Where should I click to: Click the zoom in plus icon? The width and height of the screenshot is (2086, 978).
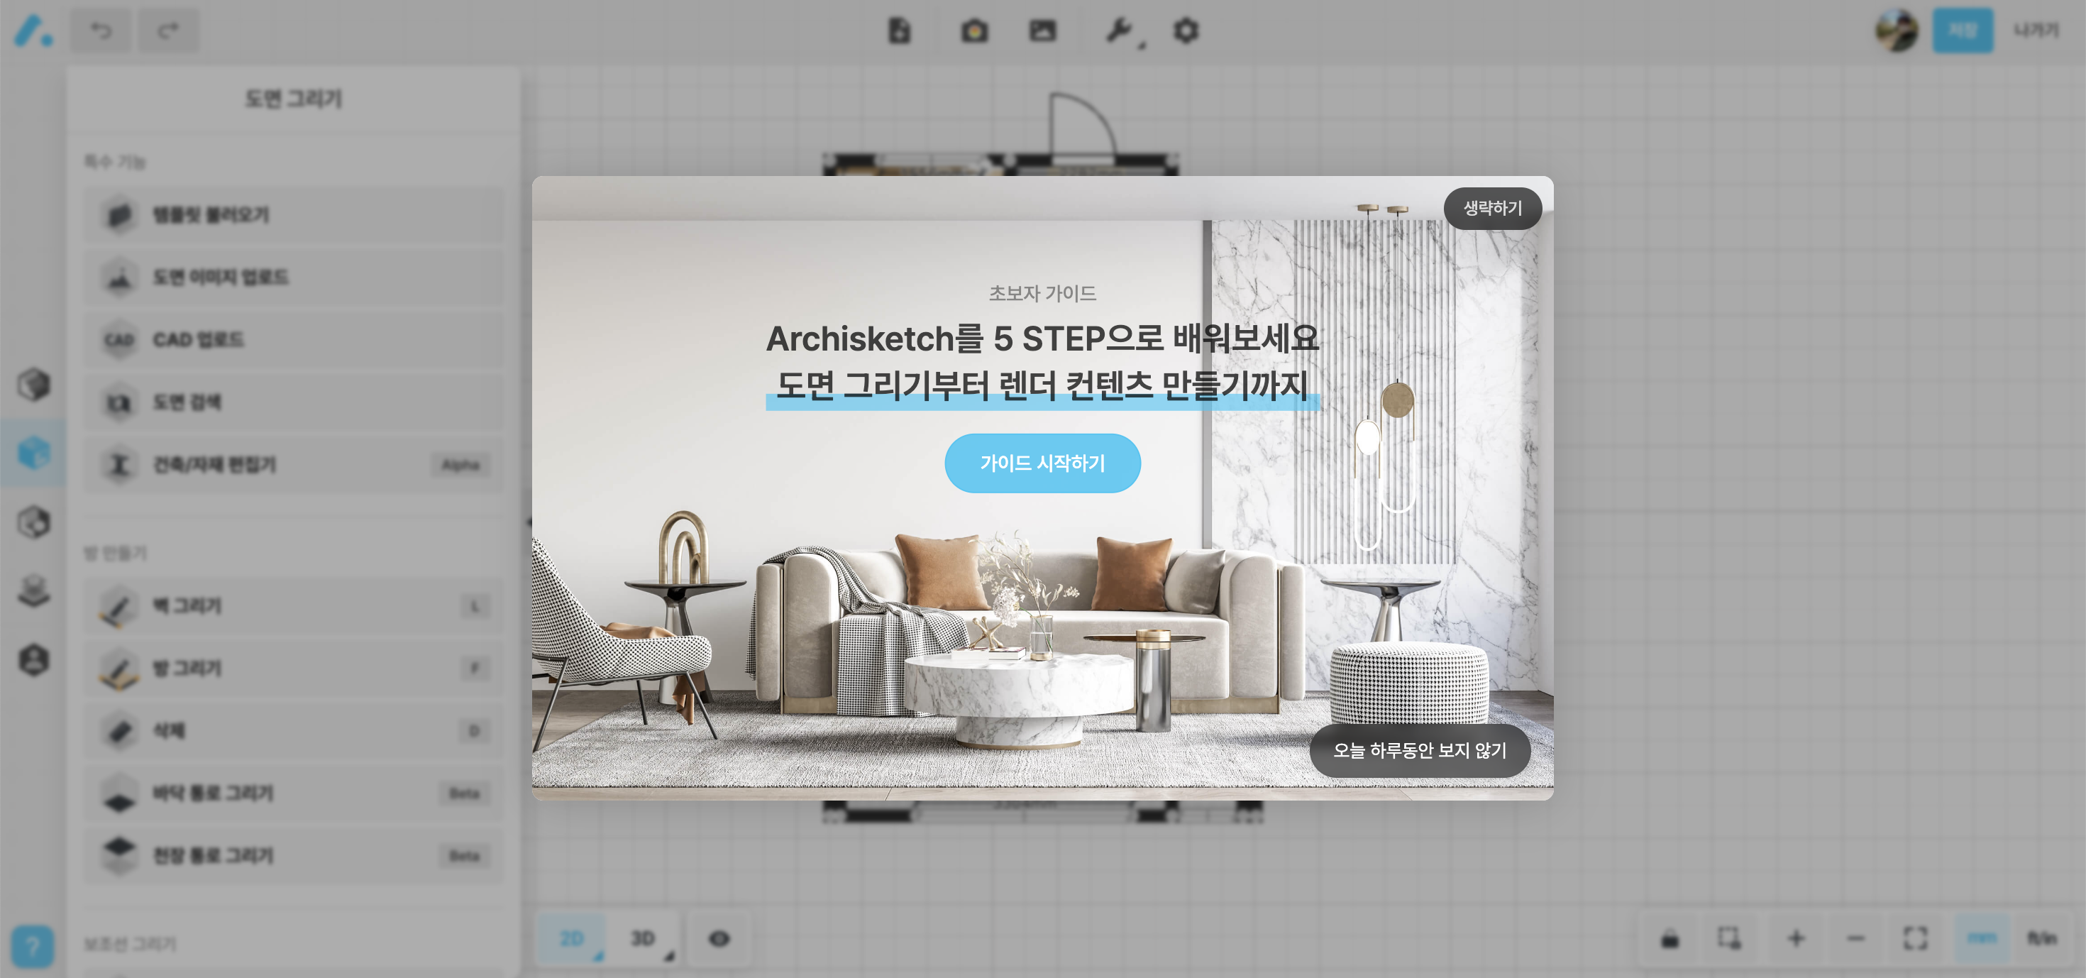1795,938
